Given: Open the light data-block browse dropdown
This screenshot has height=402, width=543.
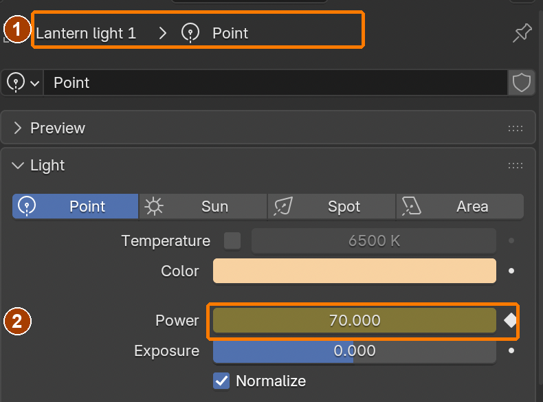Looking at the screenshot, I should pyautogui.click(x=23, y=82).
